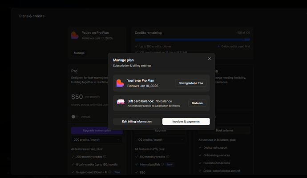This screenshot has height=178, width=307.
Task: Click Upgrade current plan button
Action: click(97, 131)
